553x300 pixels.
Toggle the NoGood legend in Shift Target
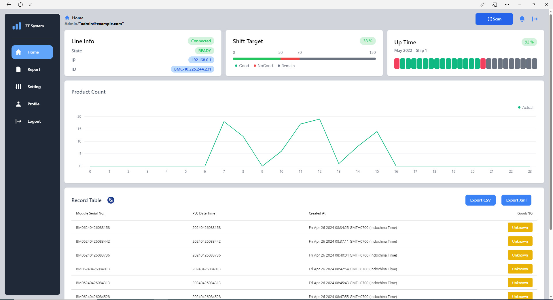(x=263, y=66)
